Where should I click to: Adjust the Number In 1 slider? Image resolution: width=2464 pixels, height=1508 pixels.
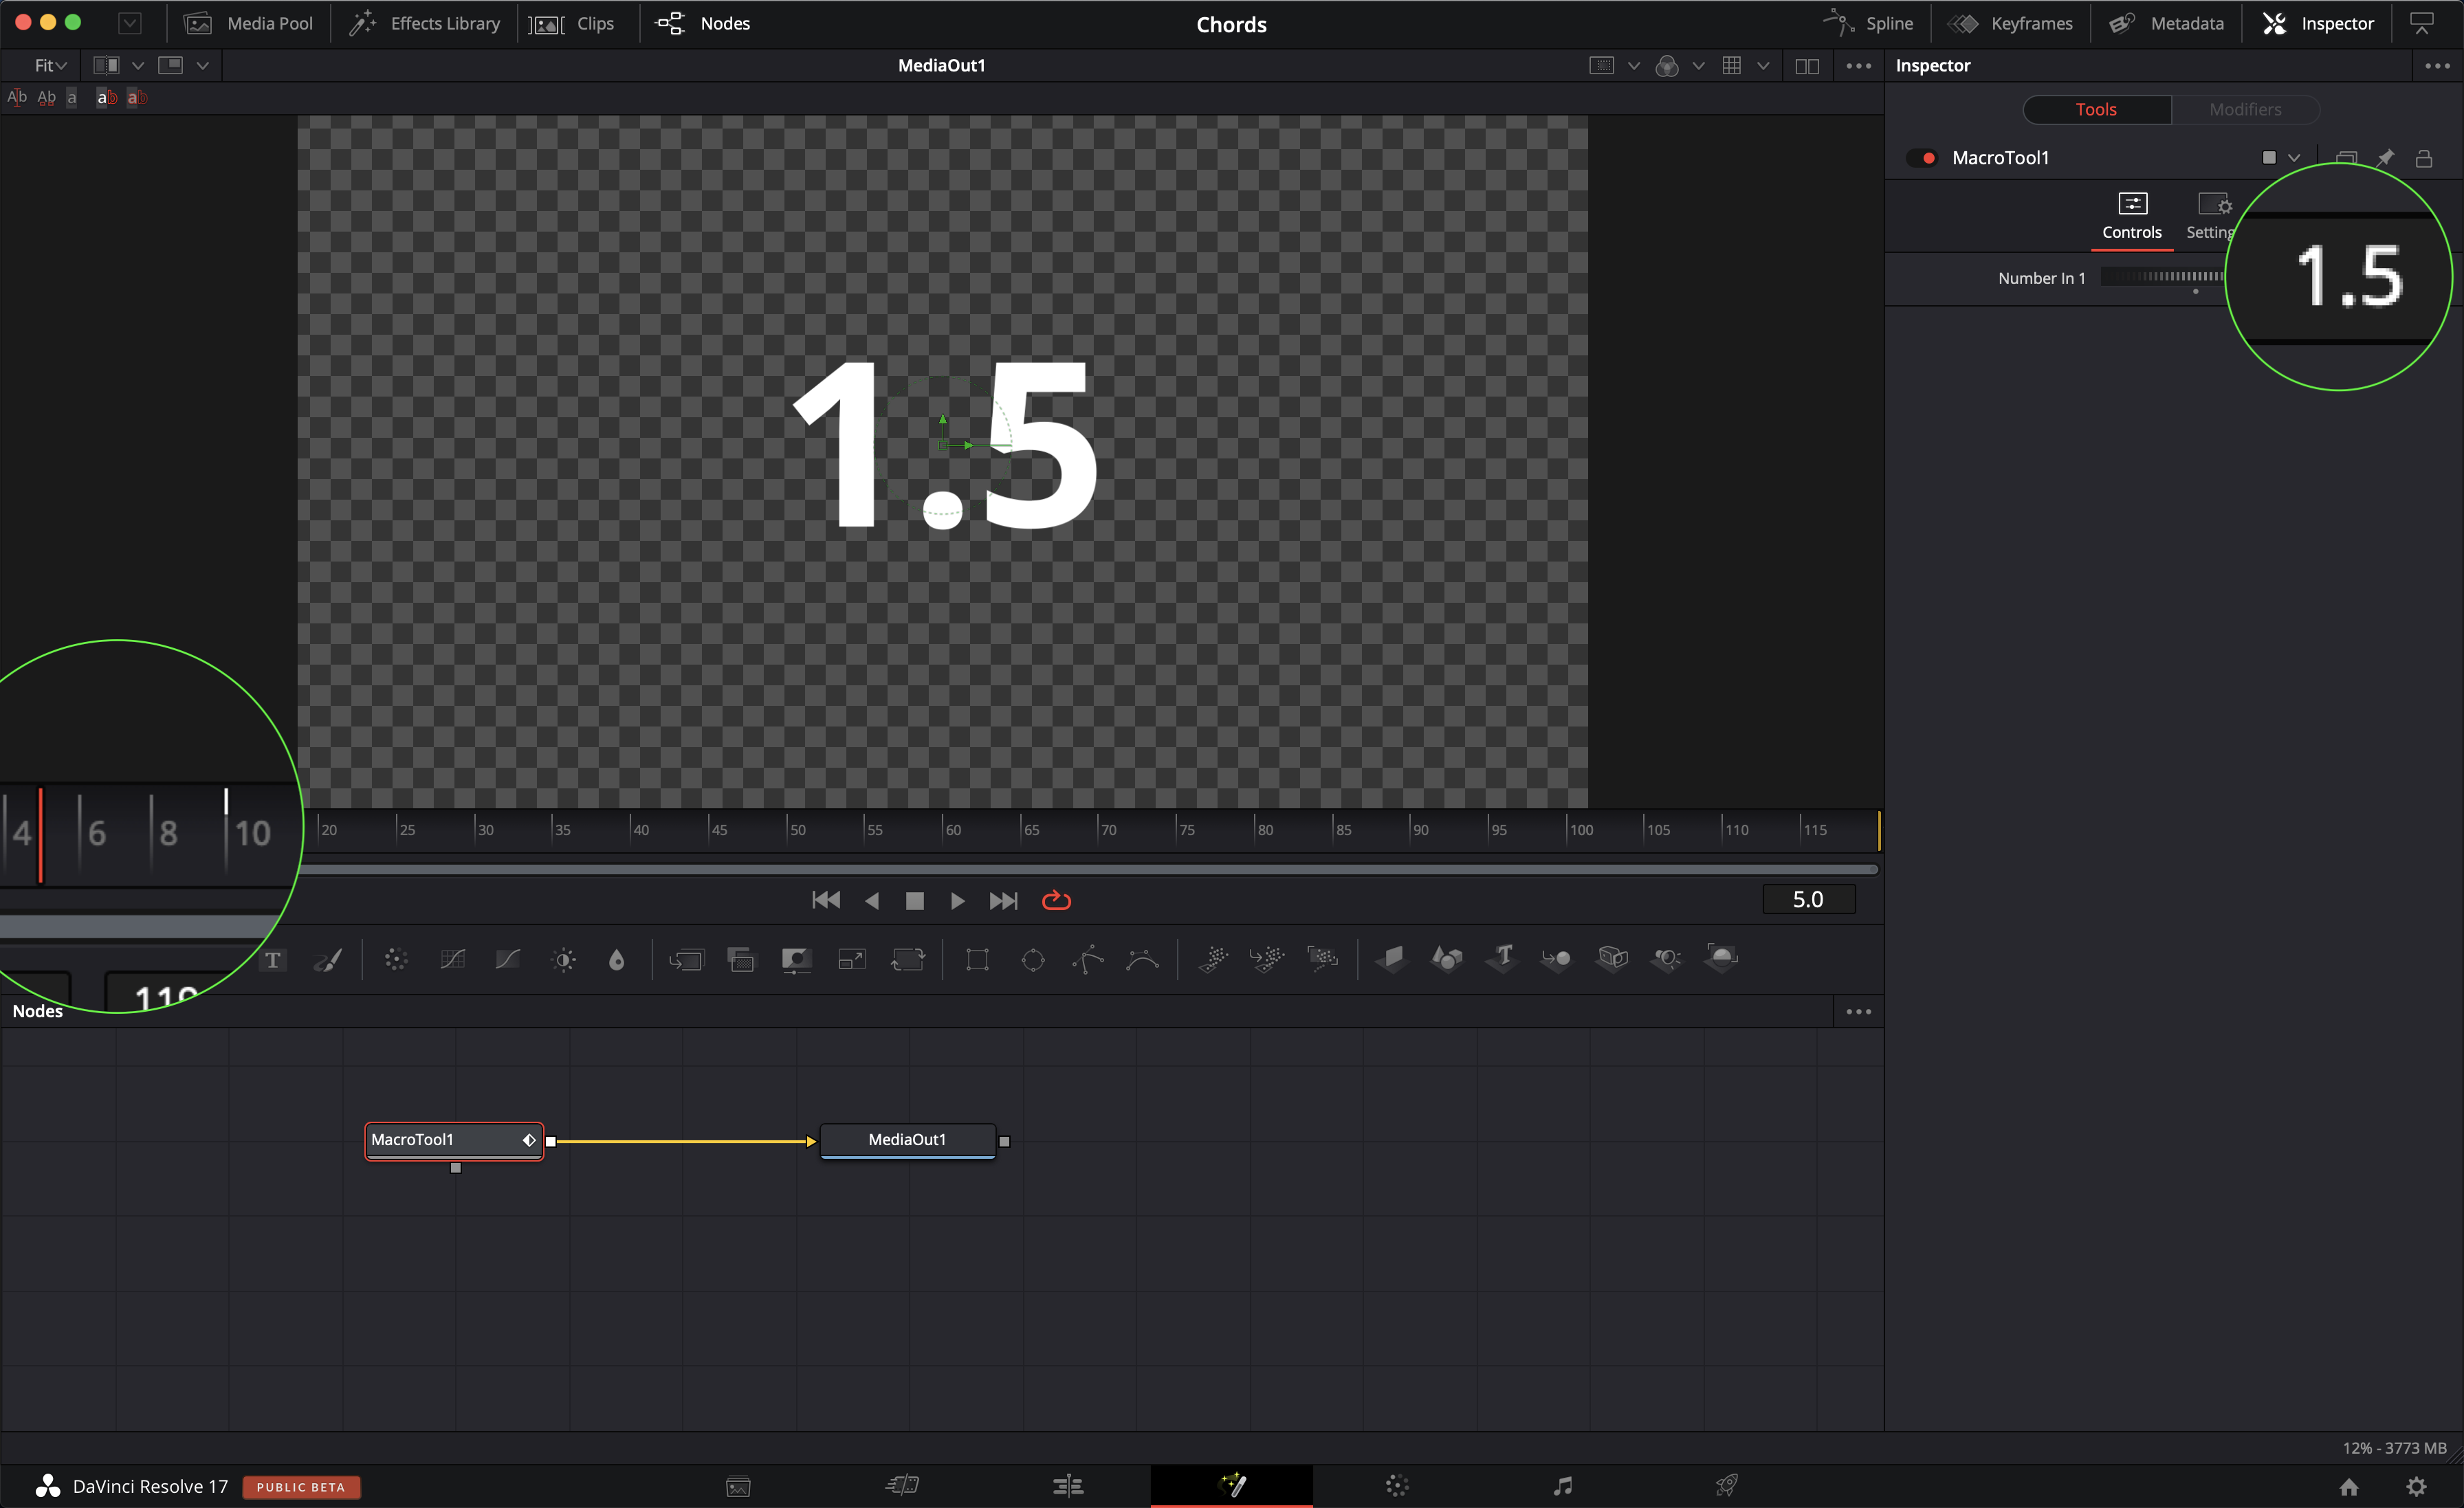pyautogui.click(x=2162, y=277)
